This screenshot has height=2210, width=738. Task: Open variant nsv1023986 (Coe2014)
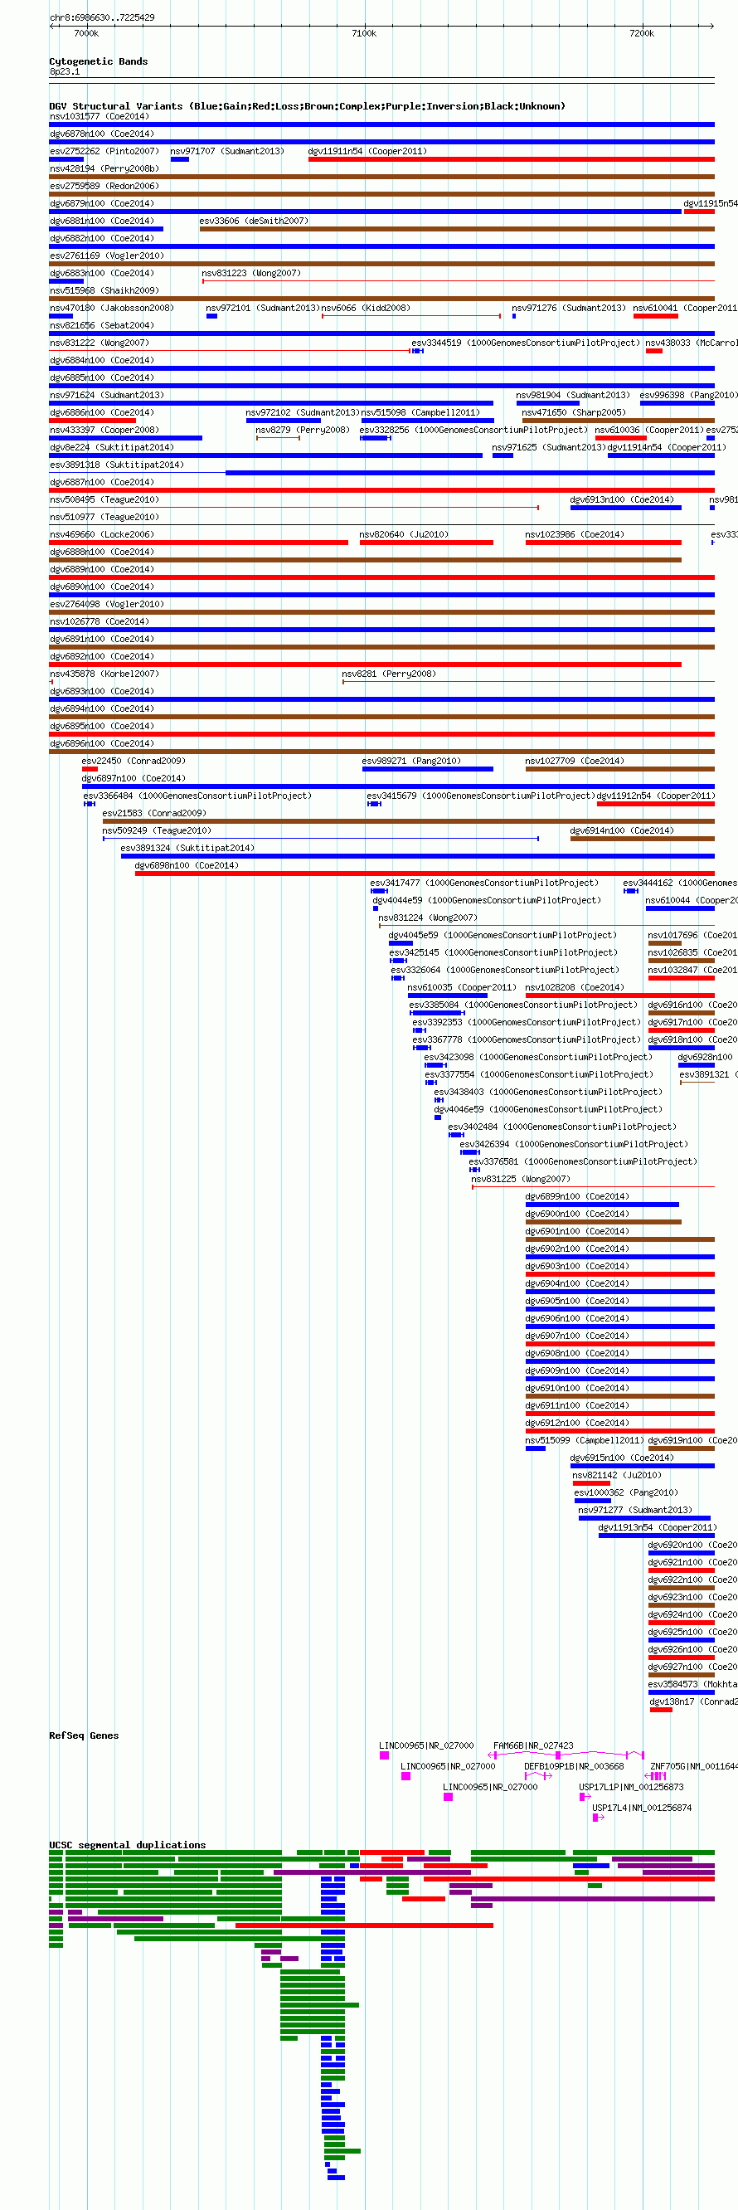[575, 534]
